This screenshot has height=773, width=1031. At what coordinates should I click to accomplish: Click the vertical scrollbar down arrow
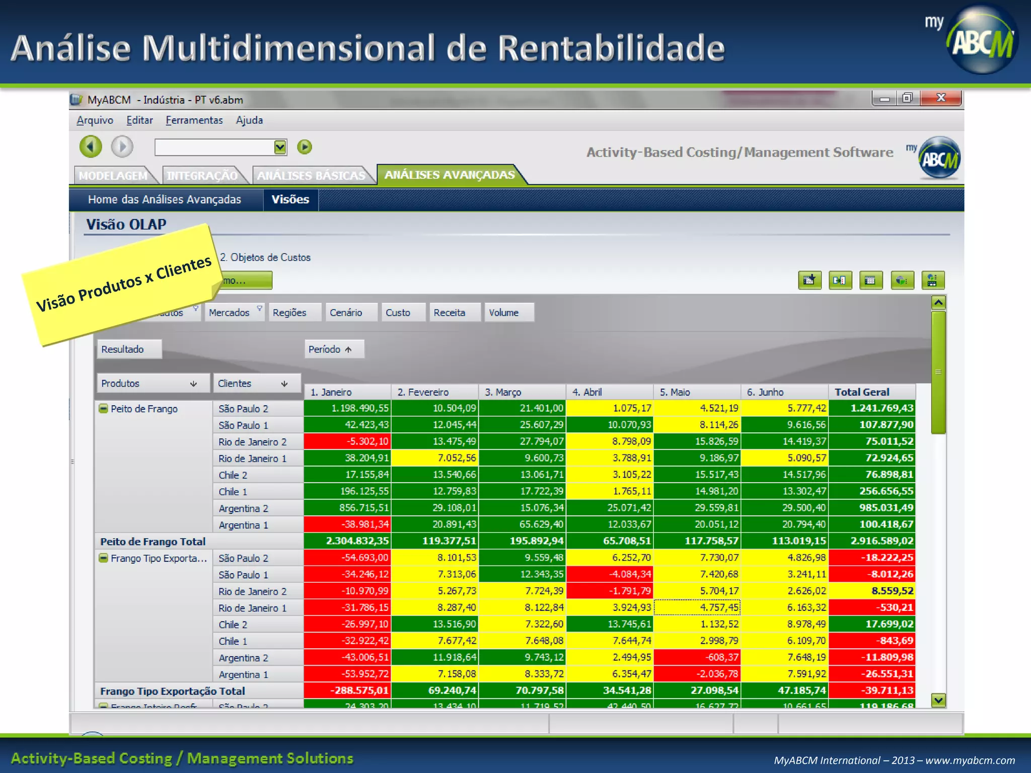(938, 700)
